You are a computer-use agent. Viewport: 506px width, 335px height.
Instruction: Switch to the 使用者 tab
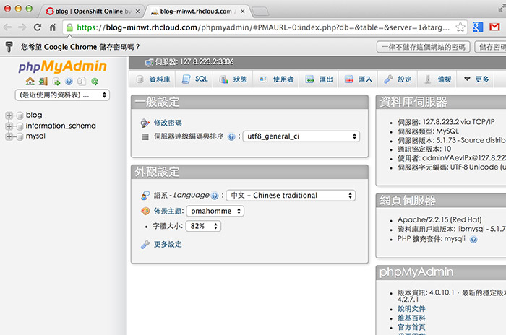click(277, 79)
